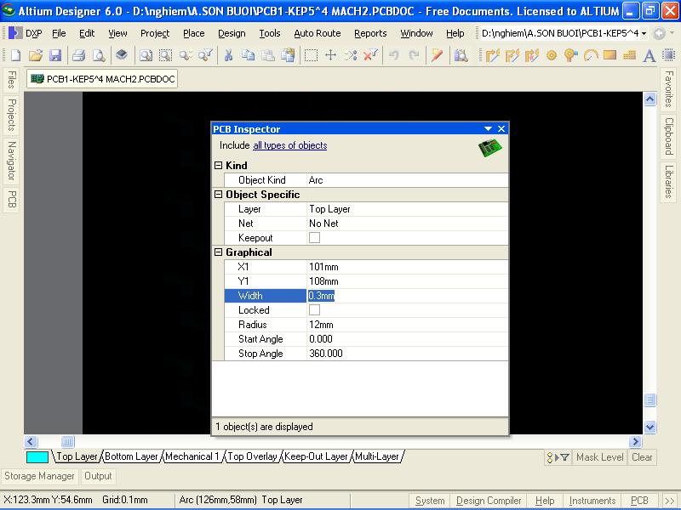Click the Cut scissors icon
Image resolution: width=681 pixels, height=510 pixels.
(x=228, y=55)
